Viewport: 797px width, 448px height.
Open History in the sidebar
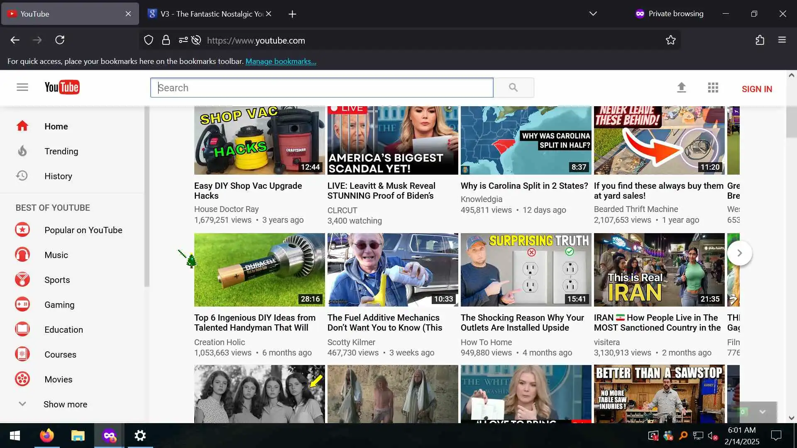[x=58, y=176]
